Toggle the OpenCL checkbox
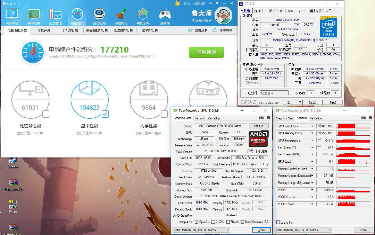The height and width of the screenshot is (235, 375). point(197,222)
